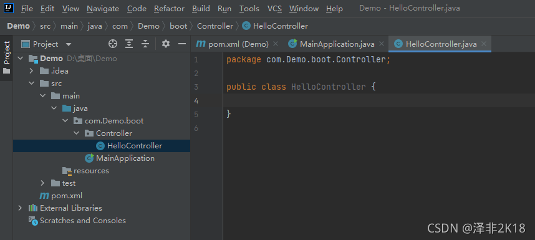This screenshot has height=240, width=535.
Task: Click boot in the breadcrumb bar
Action: coord(178,26)
